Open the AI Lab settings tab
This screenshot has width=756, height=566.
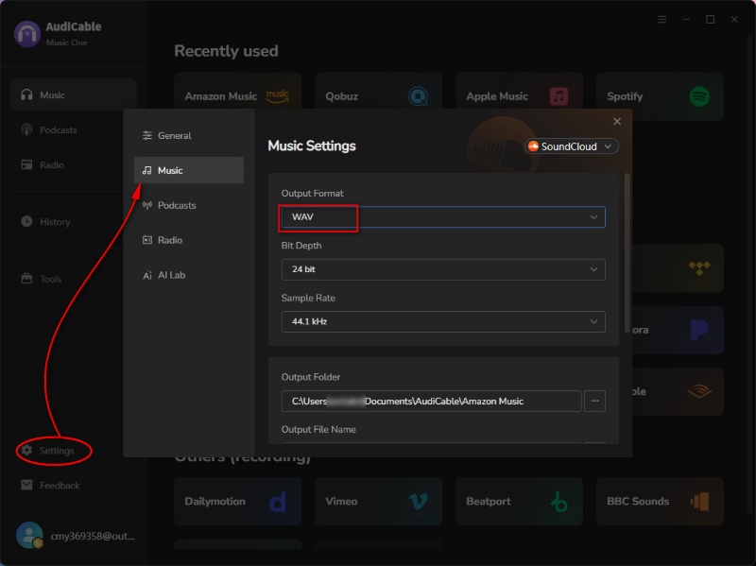pyautogui.click(x=188, y=275)
